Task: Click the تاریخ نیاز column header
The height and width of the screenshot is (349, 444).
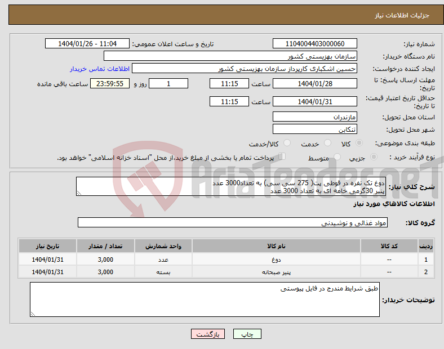Action: click(x=47, y=246)
